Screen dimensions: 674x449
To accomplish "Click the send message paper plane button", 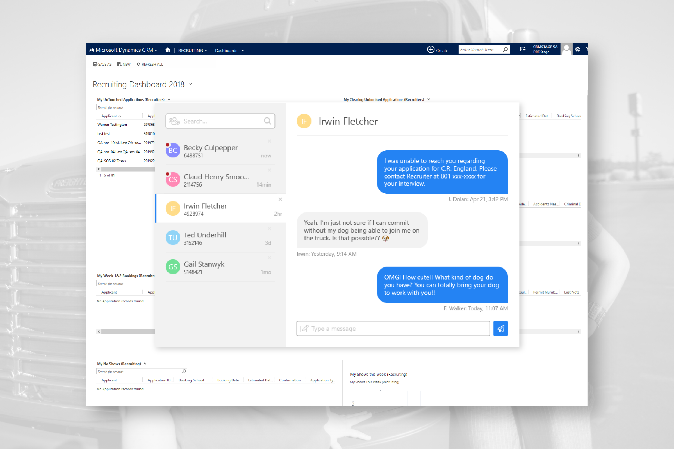I will point(500,328).
